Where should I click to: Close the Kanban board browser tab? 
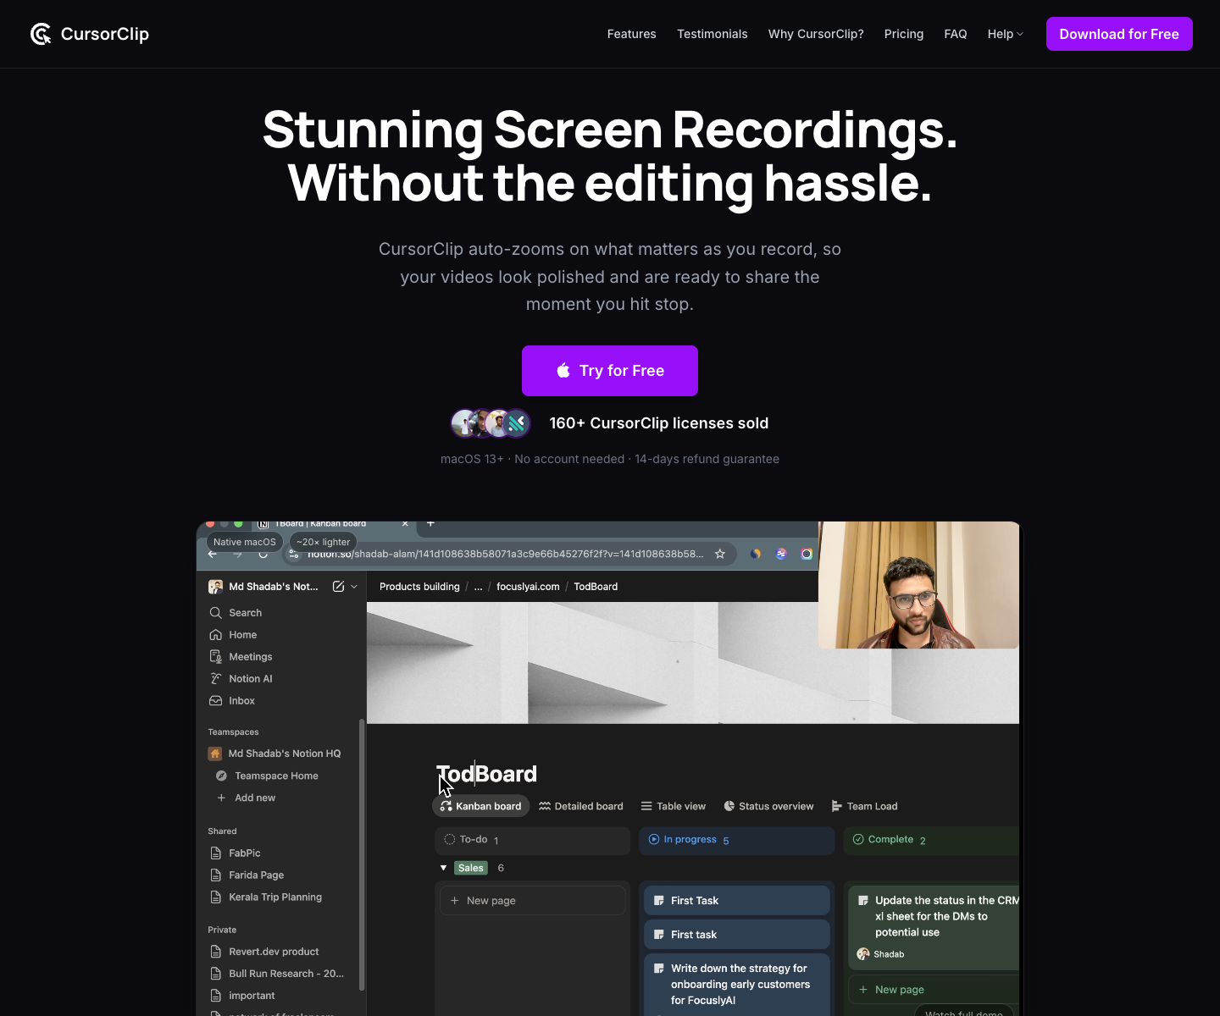point(405,524)
